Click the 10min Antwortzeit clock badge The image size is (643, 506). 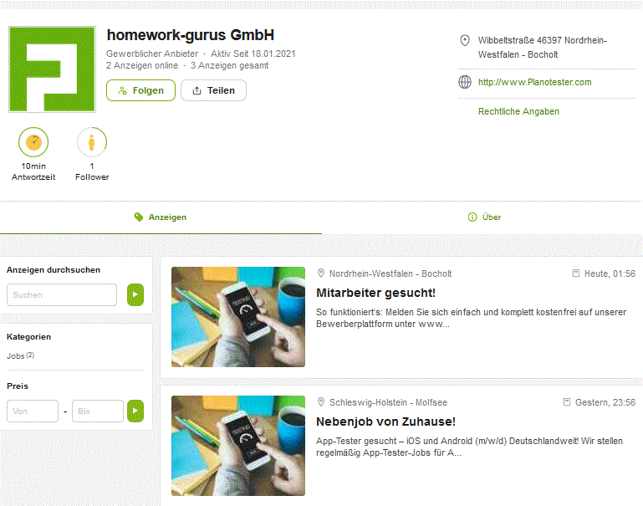[x=33, y=142]
